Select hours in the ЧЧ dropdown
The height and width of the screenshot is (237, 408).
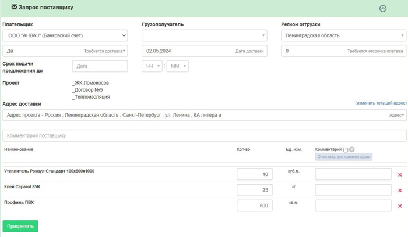pos(152,66)
